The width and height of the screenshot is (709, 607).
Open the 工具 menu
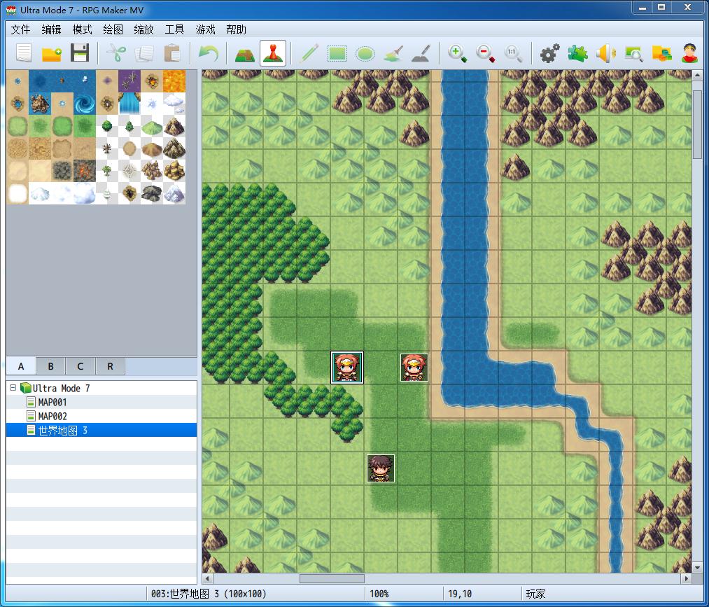pyautogui.click(x=174, y=29)
